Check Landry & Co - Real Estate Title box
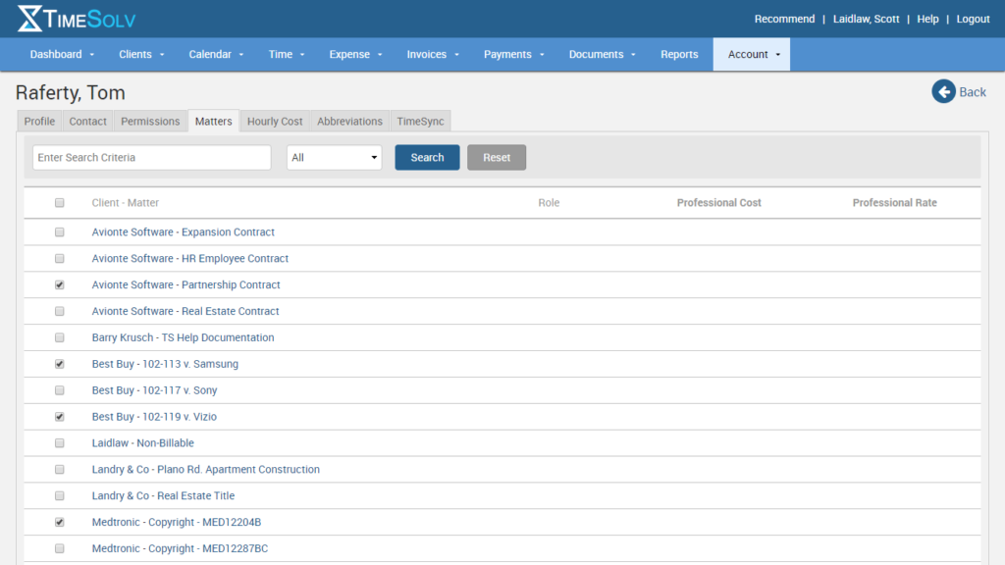This screenshot has height=565, width=1005. [60, 495]
